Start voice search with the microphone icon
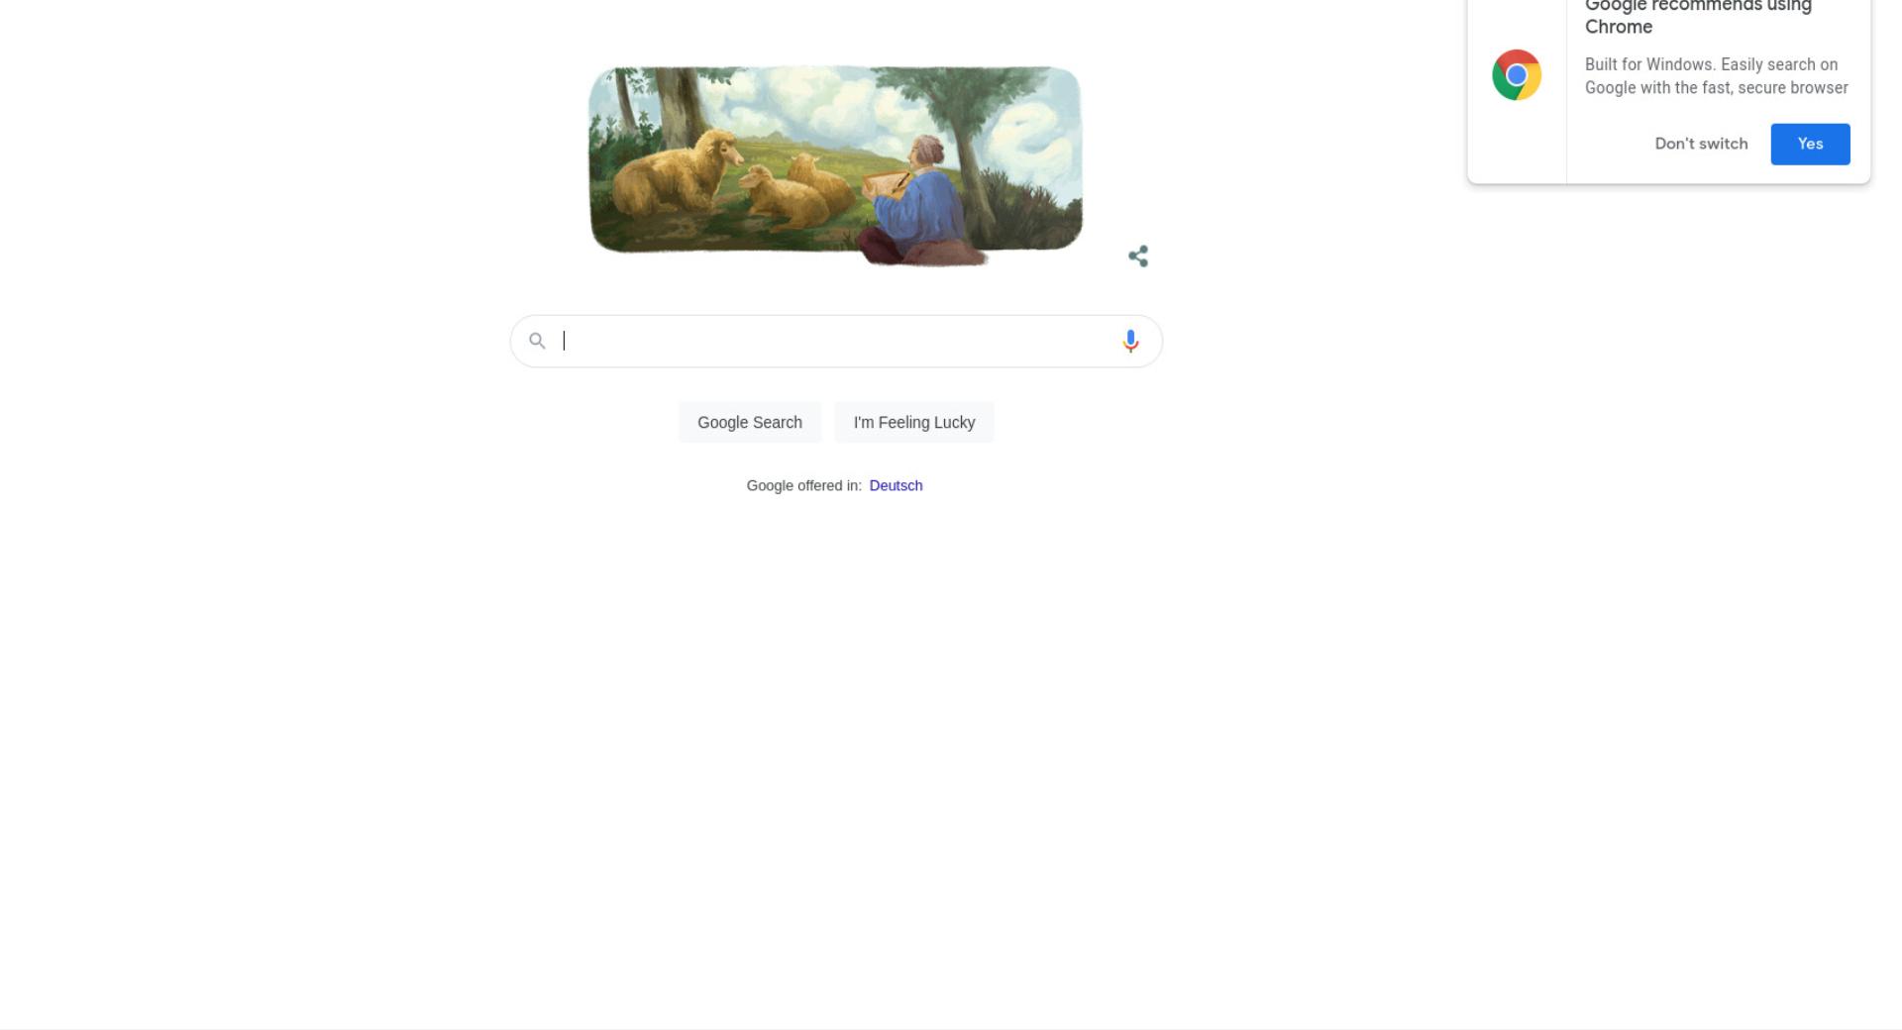1902x1030 pixels. coord(1130,342)
